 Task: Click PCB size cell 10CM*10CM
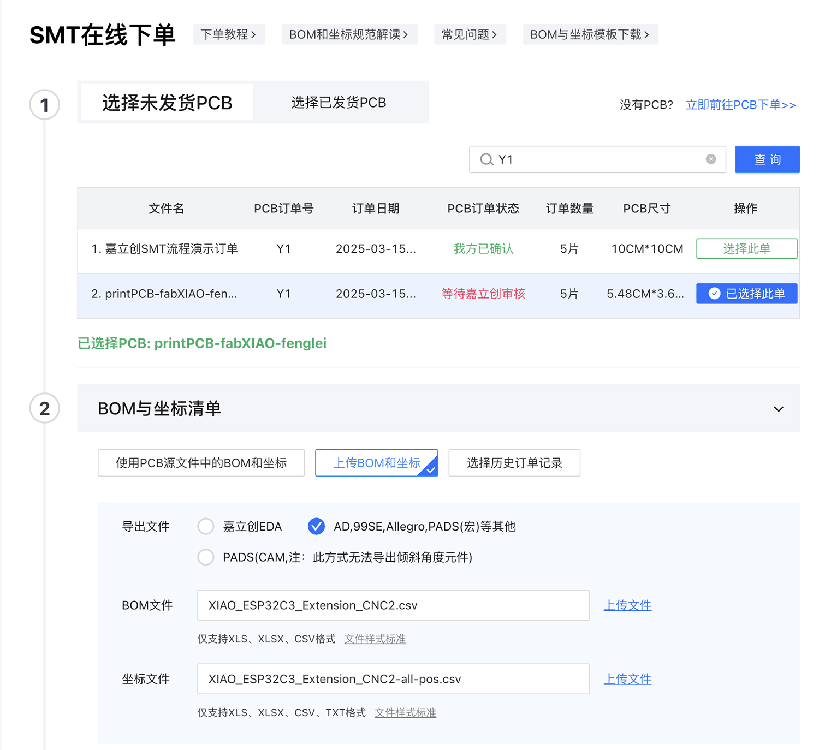pos(647,249)
